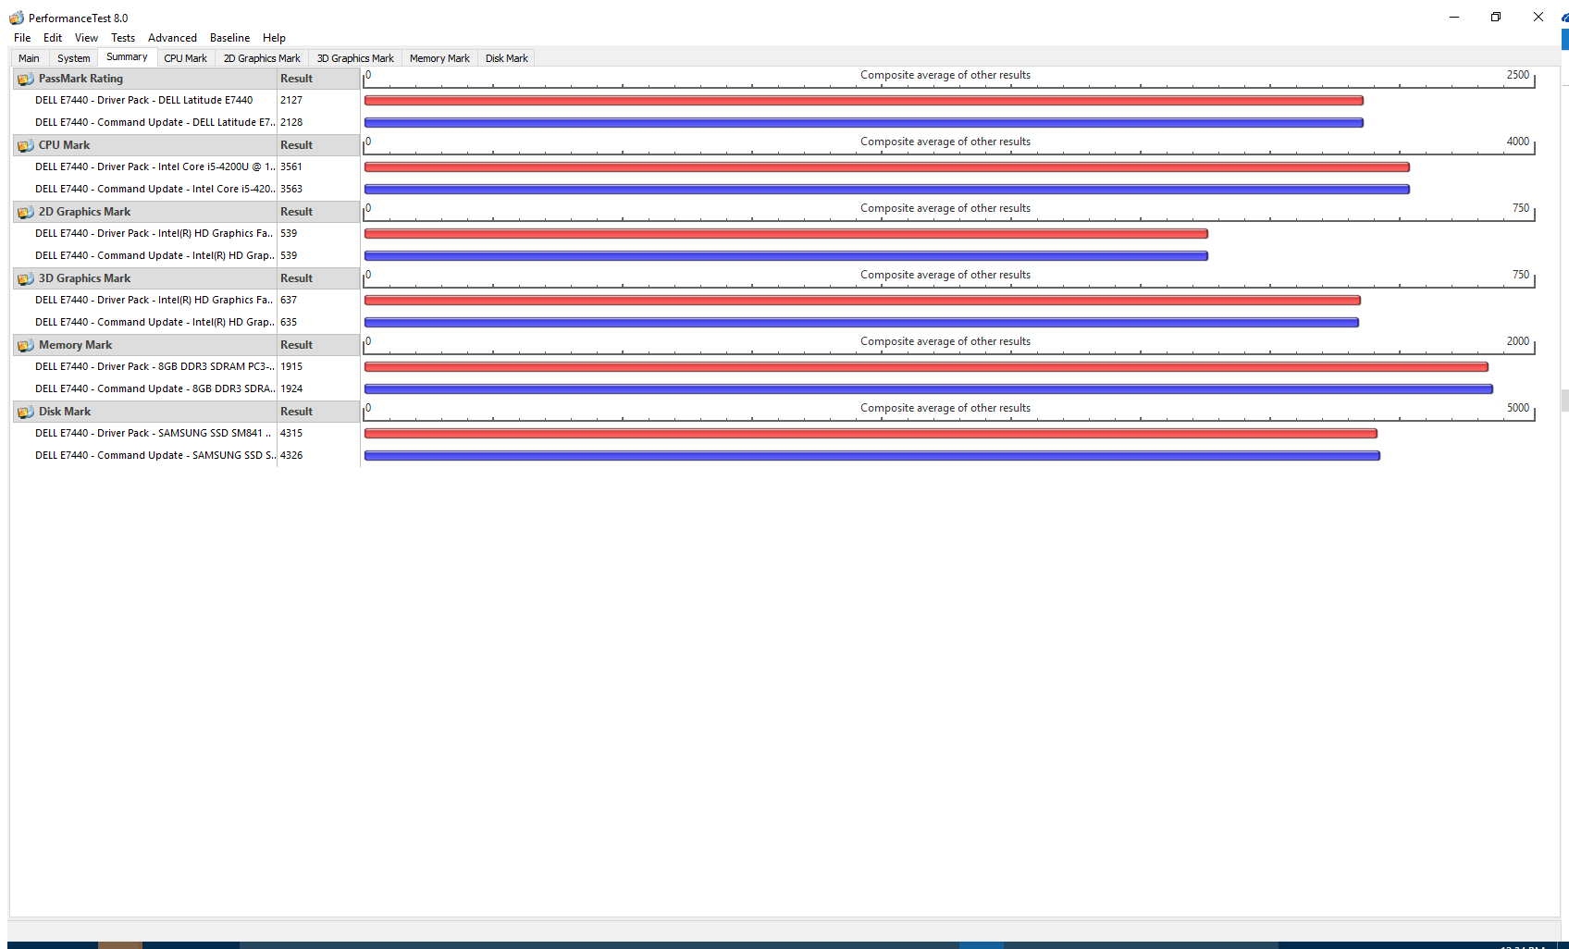Click the red PassMark Rating bar for 2127
Screen dimensions: 1569x949
(x=864, y=100)
